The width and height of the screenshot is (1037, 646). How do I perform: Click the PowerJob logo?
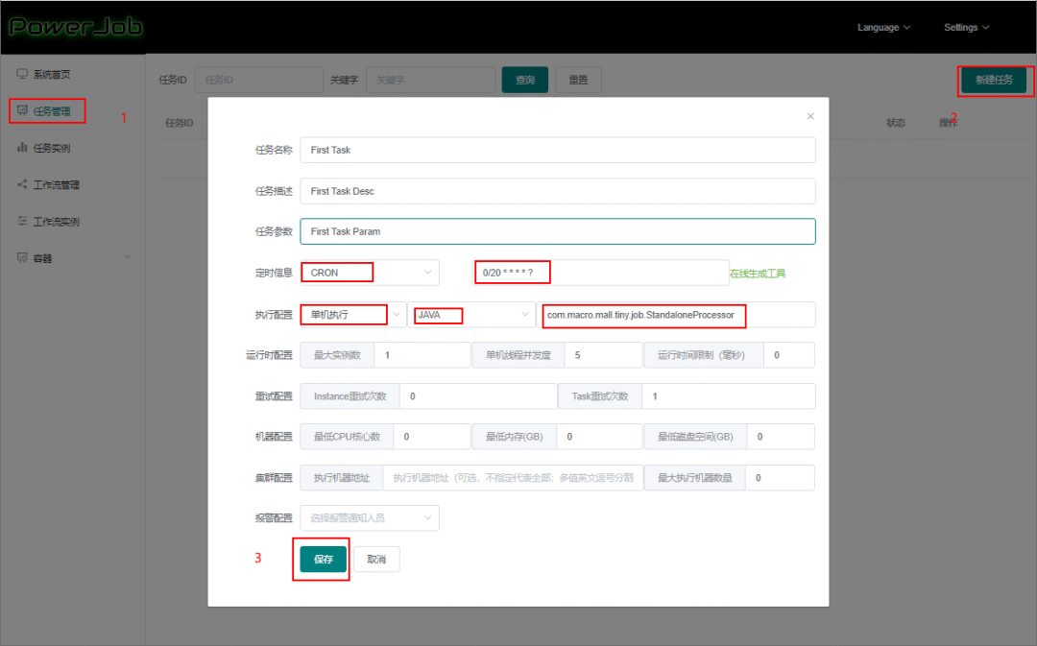coord(75,26)
